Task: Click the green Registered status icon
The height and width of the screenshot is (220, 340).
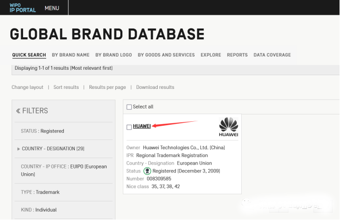Action: pos(147,171)
